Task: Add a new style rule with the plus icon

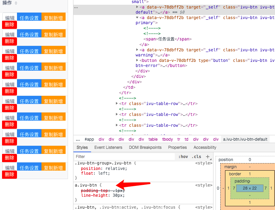Action: 208,157
